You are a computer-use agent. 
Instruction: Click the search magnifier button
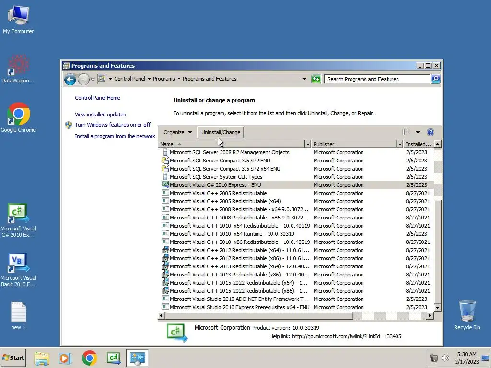pyautogui.click(x=435, y=79)
